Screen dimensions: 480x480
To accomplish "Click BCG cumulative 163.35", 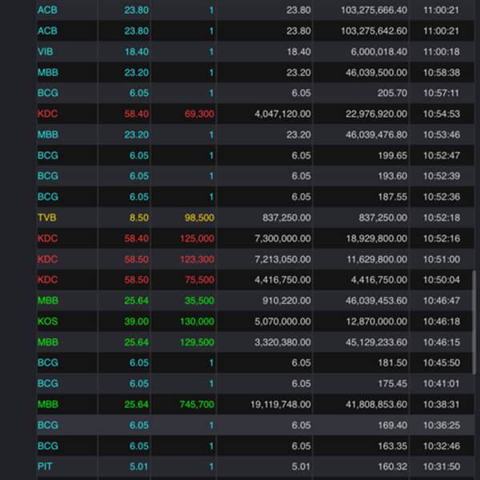I will (393, 446).
